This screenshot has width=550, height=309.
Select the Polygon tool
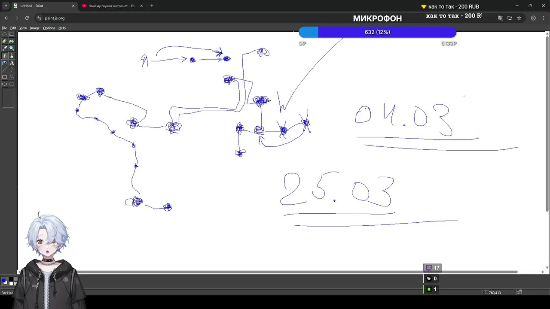[12, 77]
